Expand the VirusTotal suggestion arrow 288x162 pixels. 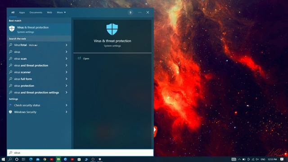(x=66, y=45)
